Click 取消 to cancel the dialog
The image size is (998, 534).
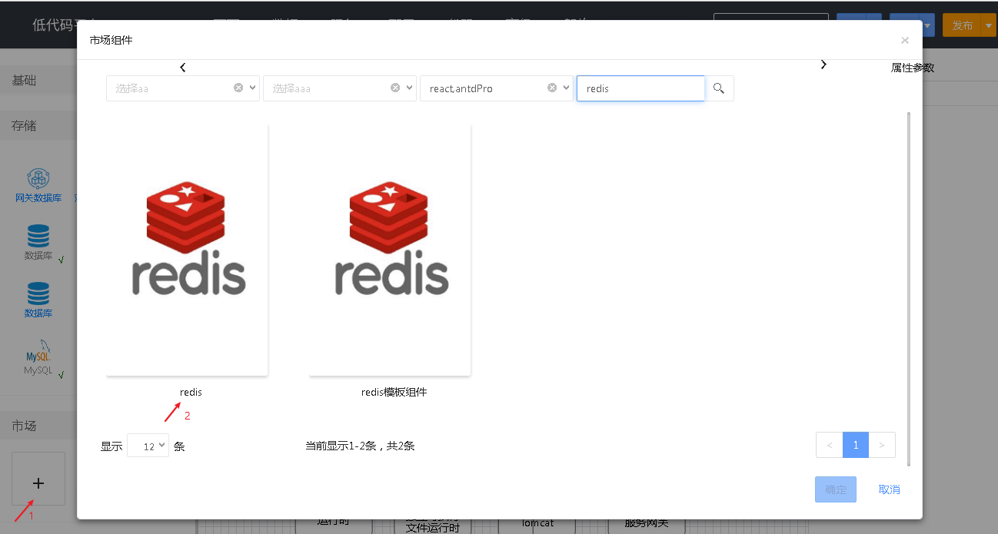tap(890, 489)
